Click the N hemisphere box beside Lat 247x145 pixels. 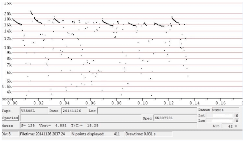click(237, 115)
